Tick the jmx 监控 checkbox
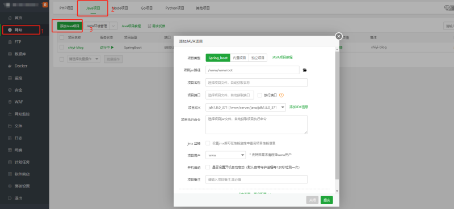The height and width of the screenshot is (209, 454). pos(208,143)
